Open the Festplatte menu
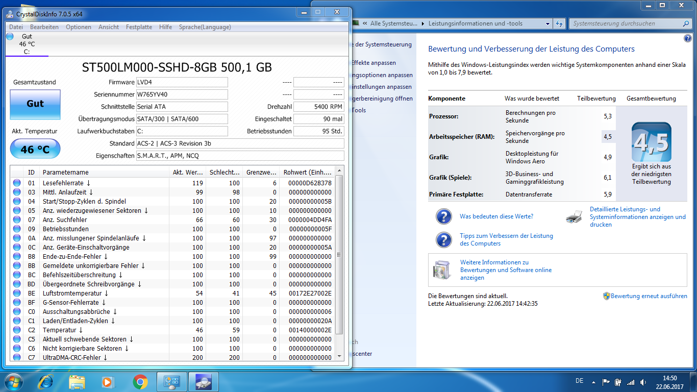Viewport: 697px width, 392px height. tap(139, 27)
